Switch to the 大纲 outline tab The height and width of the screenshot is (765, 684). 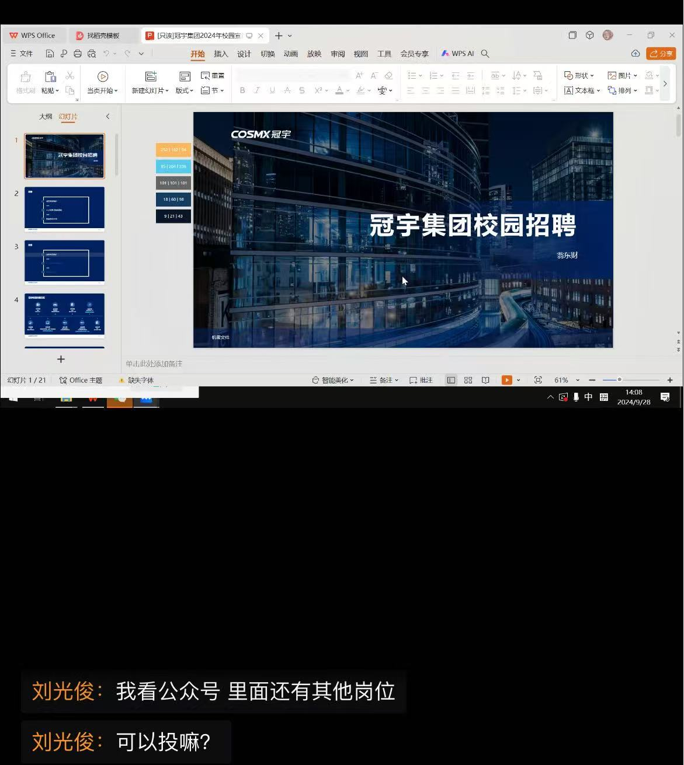coord(46,117)
